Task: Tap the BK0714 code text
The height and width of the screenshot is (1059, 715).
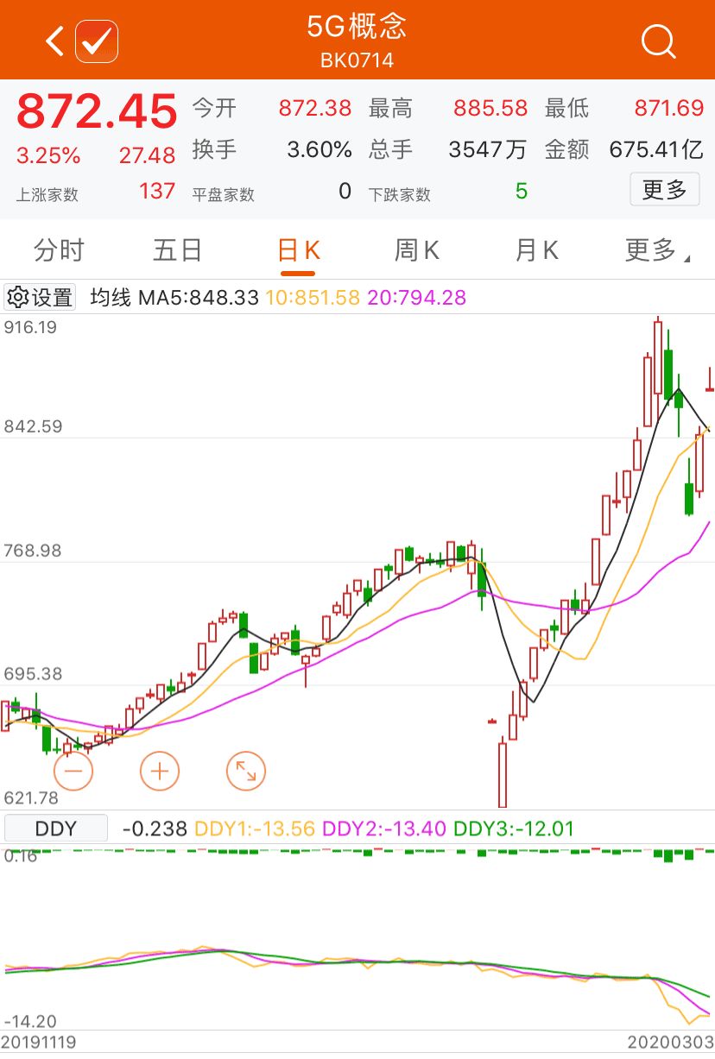Action: 357,60
